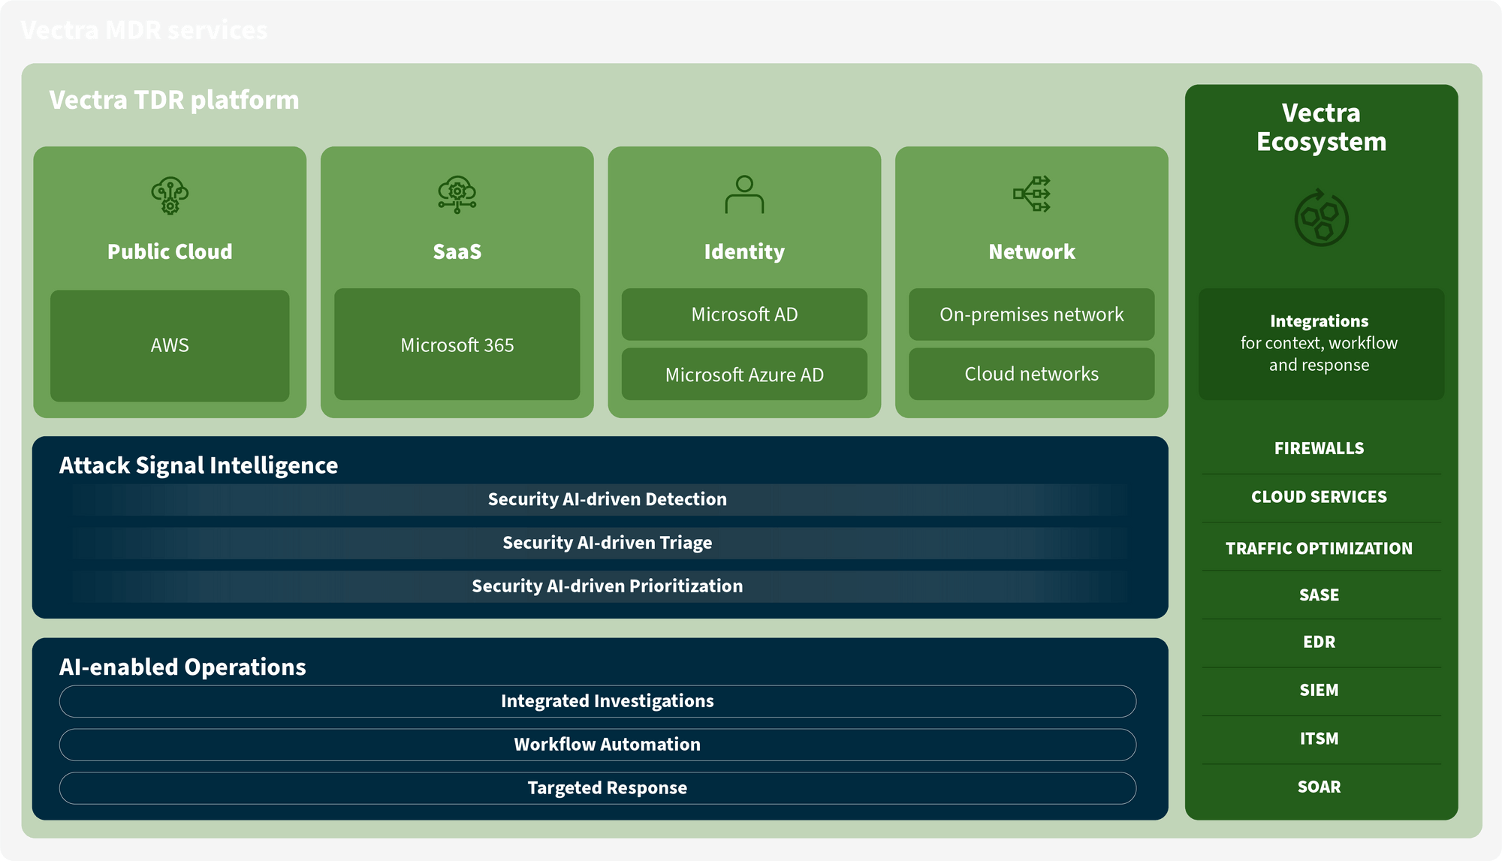The width and height of the screenshot is (1502, 861).
Task: Toggle Security AI-driven Prioritization
Action: click(x=607, y=586)
